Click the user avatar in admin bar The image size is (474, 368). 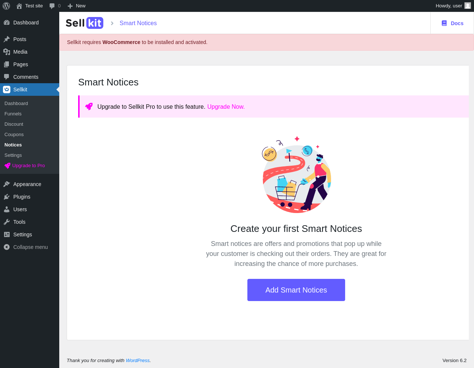[x=468, y=6]
